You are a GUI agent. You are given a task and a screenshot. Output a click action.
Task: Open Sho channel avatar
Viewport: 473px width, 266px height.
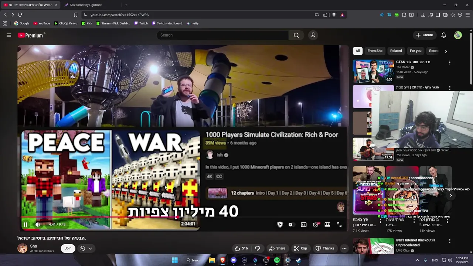(22, 248)
